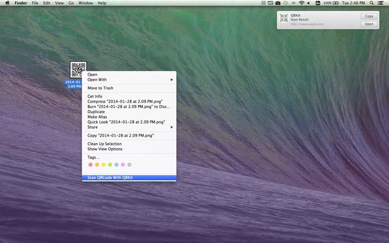Apply the gray tag color
389x243 pixels.
(129, 165)
